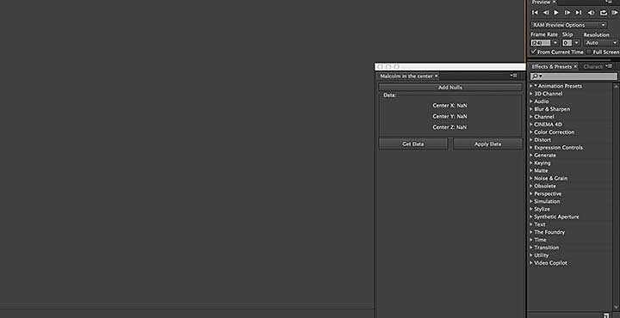Toggle the loop playback icon

[x=604, y=13]
